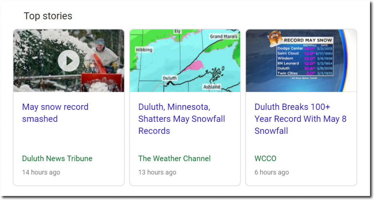The width and height of the screenshot is (374, 200).
Task: Click the Duluth News Tribune source name
Action: point(57,158)
